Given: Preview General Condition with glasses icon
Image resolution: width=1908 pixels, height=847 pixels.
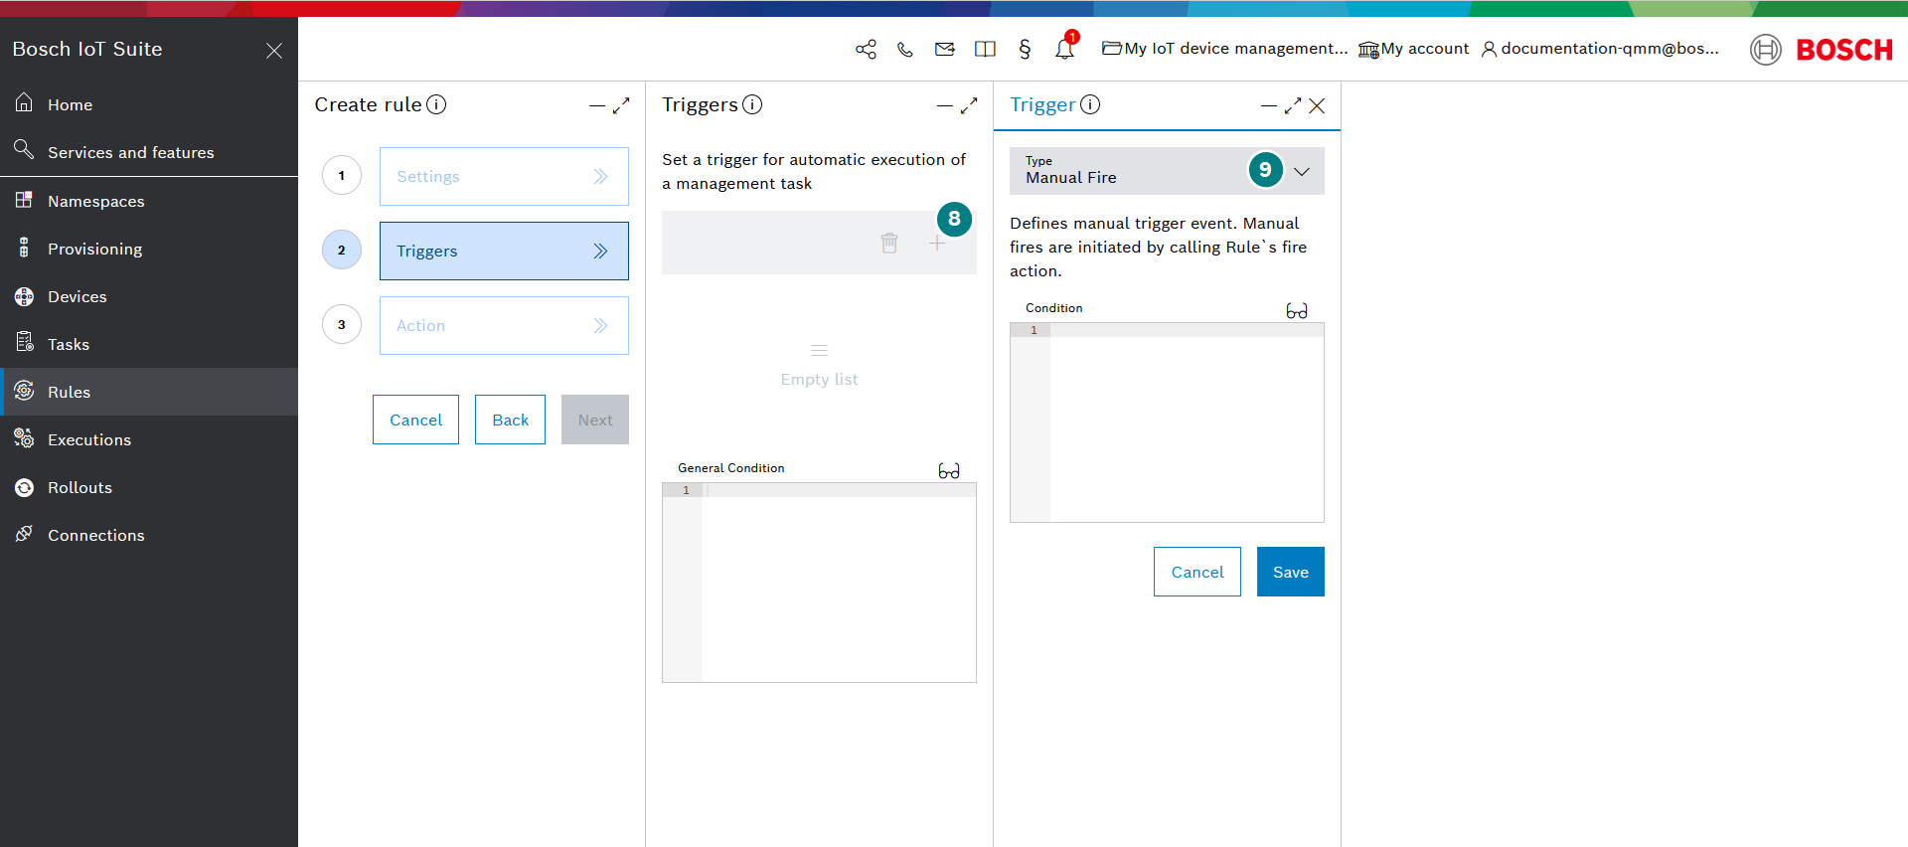Looking at the screenshot, I should 949,470.
